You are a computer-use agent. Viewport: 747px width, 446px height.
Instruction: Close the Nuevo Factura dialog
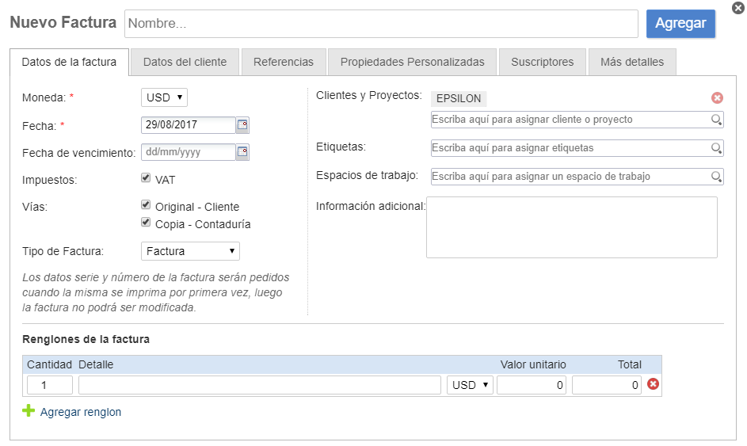[x=737, y=8]
